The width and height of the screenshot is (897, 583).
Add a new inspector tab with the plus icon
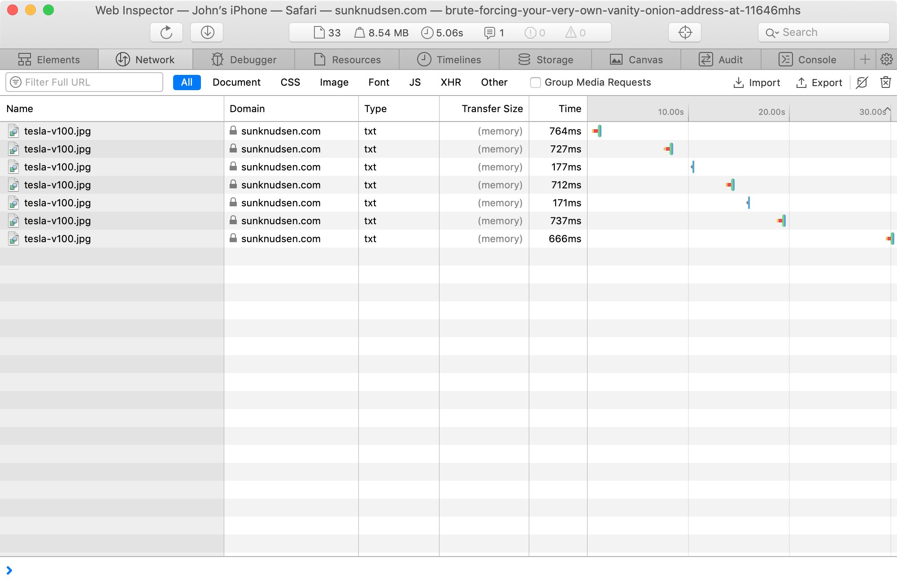[865, 59]
